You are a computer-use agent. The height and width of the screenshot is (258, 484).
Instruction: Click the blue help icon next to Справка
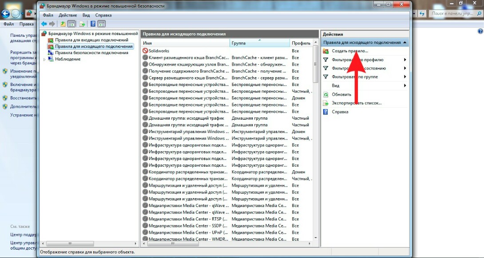(325, 112)
